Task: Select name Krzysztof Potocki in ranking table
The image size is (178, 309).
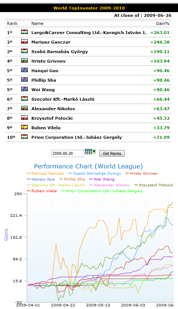Action: pyautogui.click(x=52, y=118)
